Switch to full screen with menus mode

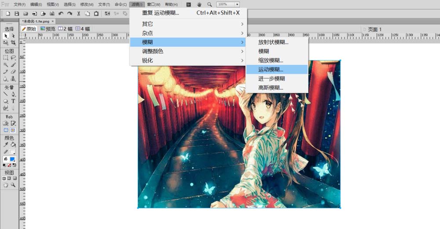coord(9,178)
